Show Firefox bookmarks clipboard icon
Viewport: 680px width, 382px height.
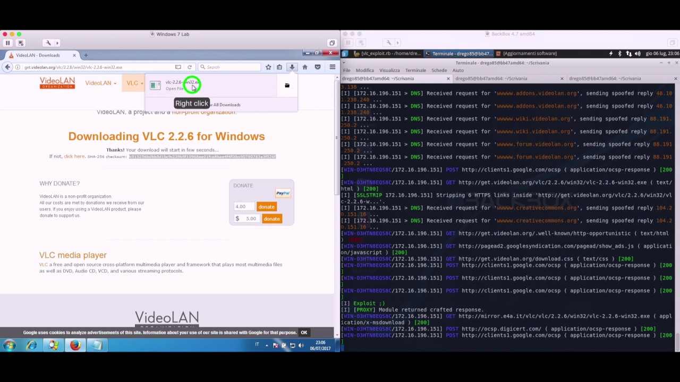tap(279, 67)
